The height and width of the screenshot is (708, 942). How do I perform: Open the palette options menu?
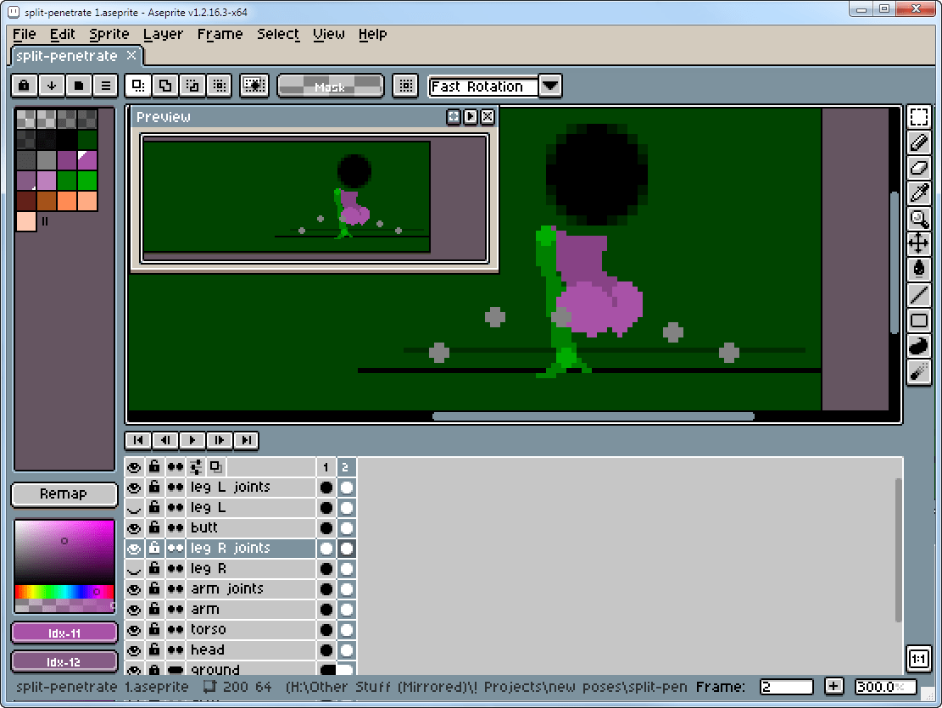tap(105, 86)
